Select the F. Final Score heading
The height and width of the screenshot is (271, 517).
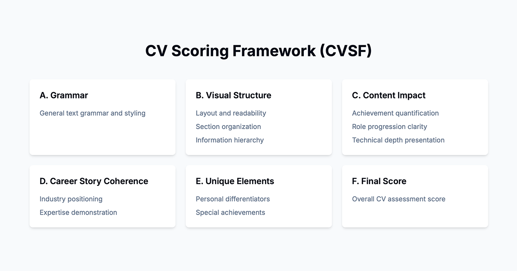point(379,181)
